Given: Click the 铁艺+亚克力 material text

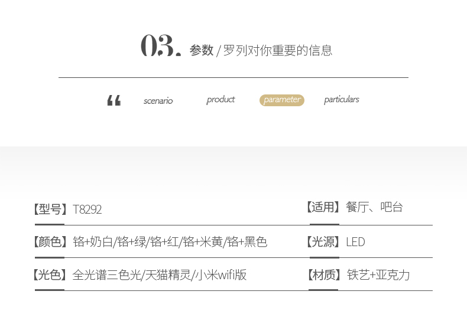Looking at the screenshot, I should (x=378, y=275).
